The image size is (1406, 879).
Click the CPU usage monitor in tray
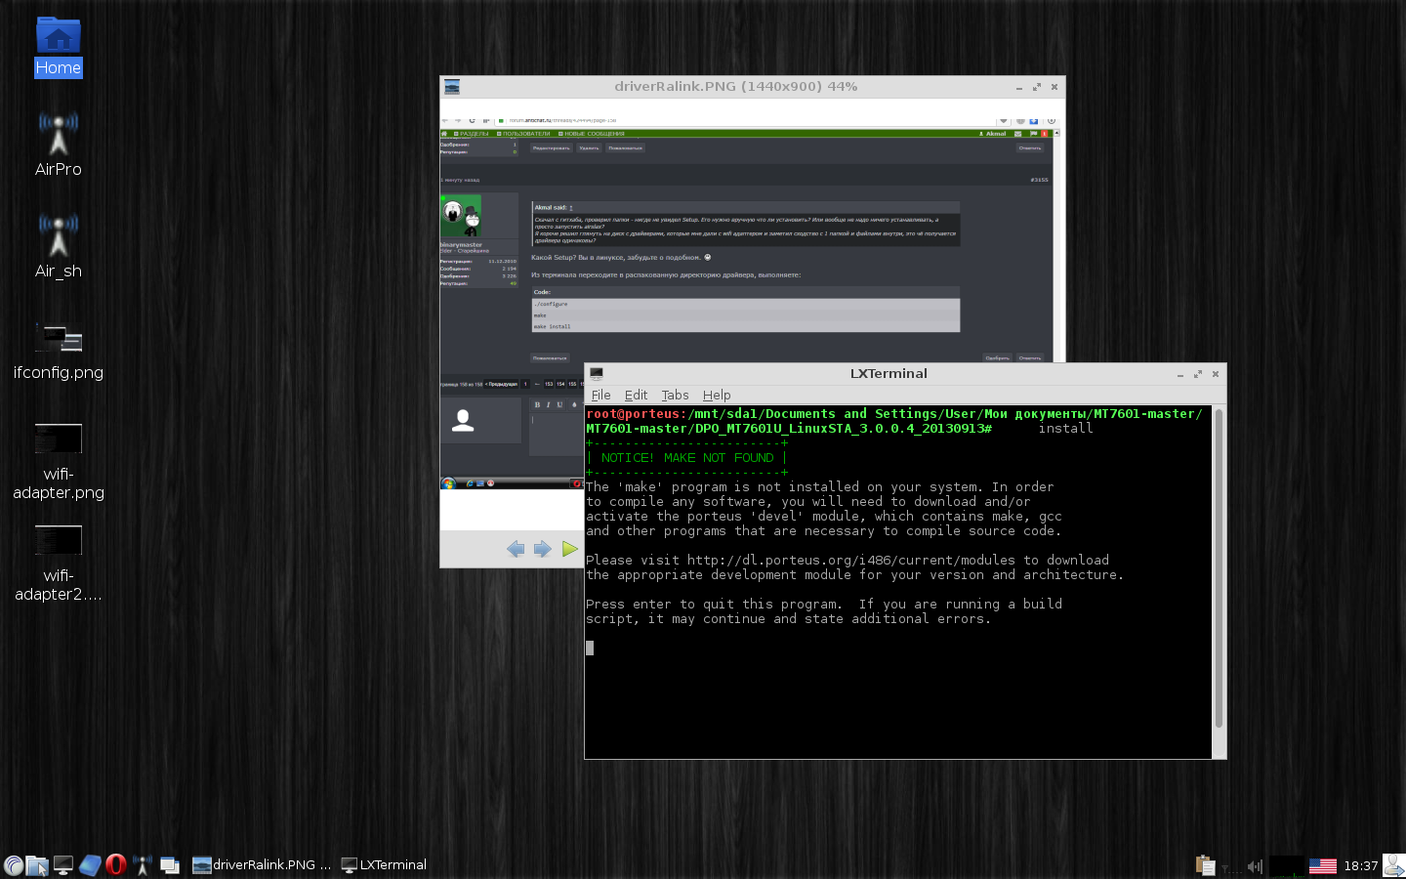1287,865
